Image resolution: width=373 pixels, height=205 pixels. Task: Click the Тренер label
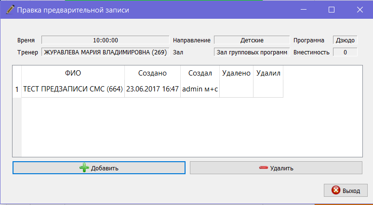27,52
